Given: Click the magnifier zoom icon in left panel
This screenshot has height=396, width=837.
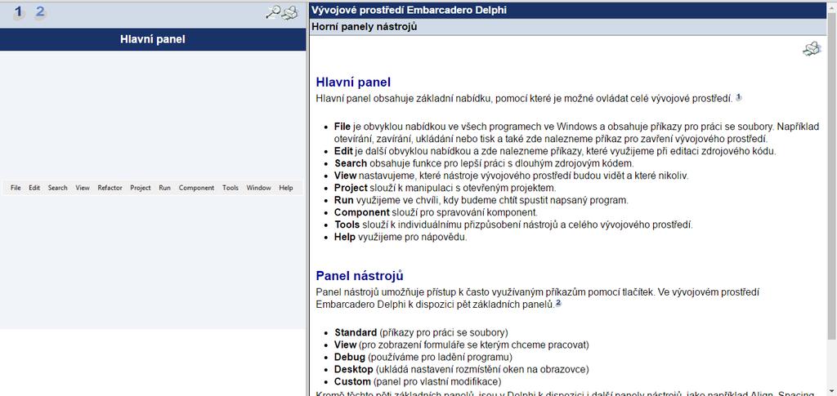Looking at the screenshot, I should click(x=273, y=12).
